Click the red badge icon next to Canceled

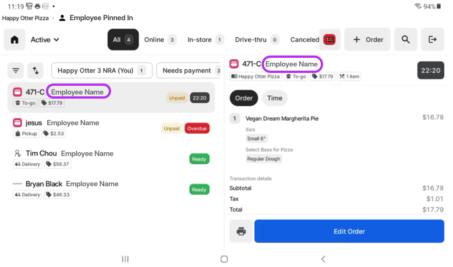(330, 39)
